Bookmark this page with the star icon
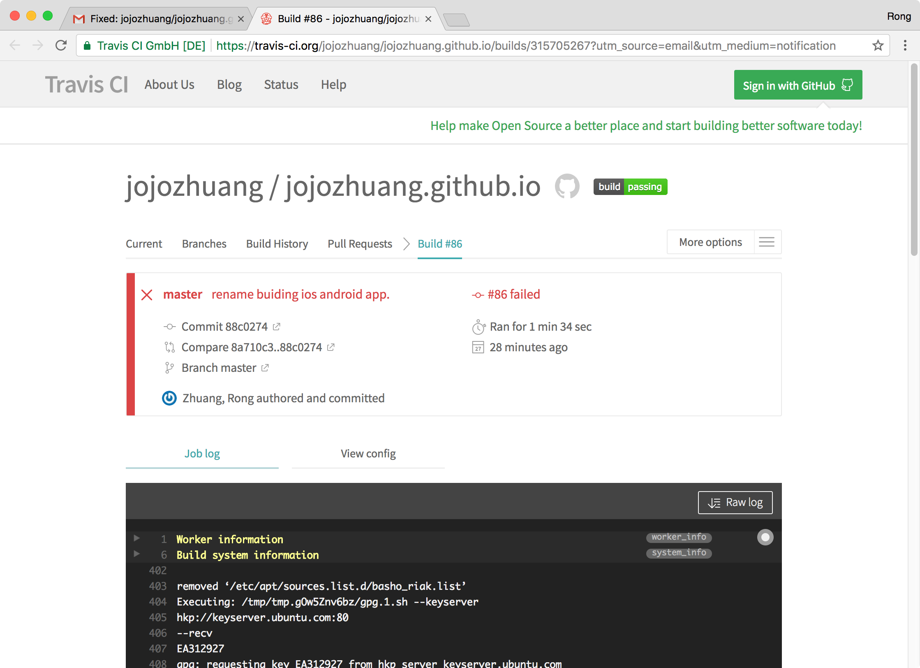This screenshot has height=668, width=920. tap(878, 45)
